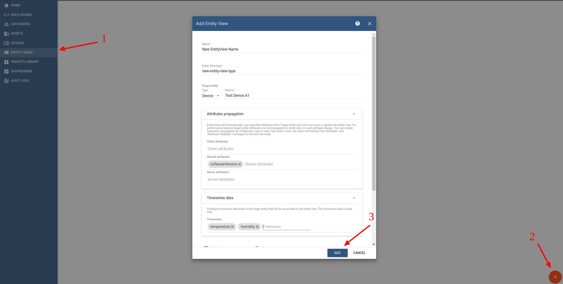Collapse the Timeseries data panel
Screen dimensions: 563x284
354,198
